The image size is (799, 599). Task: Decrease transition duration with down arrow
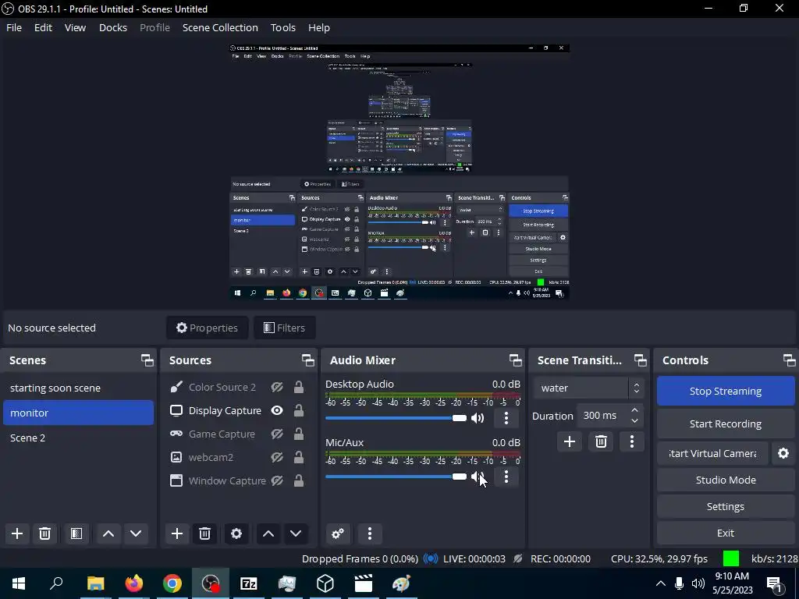634,420
